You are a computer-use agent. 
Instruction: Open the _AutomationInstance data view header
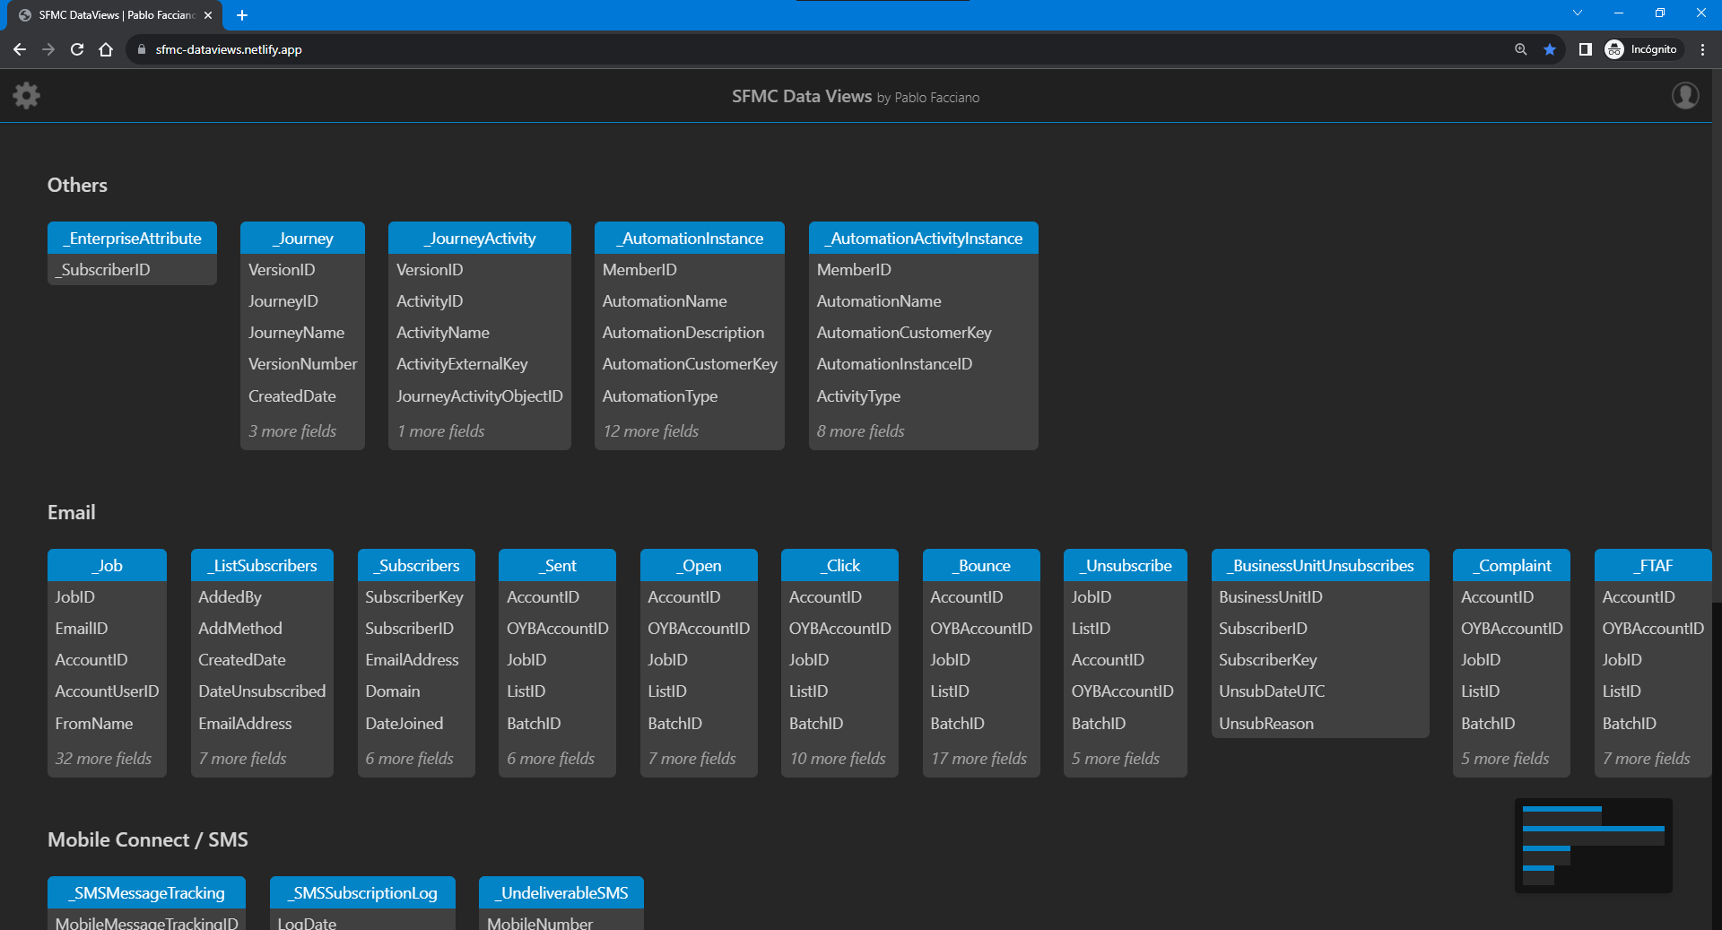coord(690,238)
